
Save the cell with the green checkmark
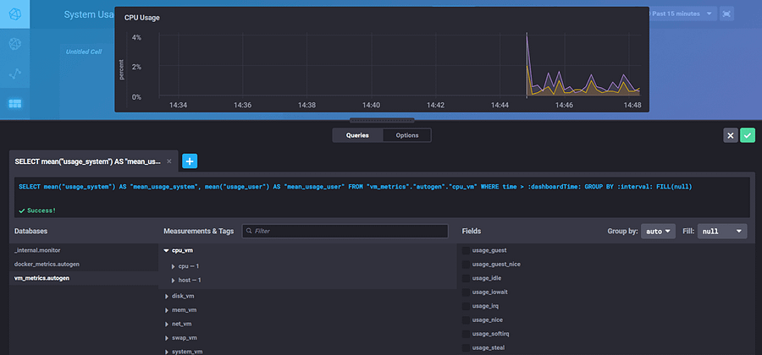pyautogui.click(x=747, y=135)
